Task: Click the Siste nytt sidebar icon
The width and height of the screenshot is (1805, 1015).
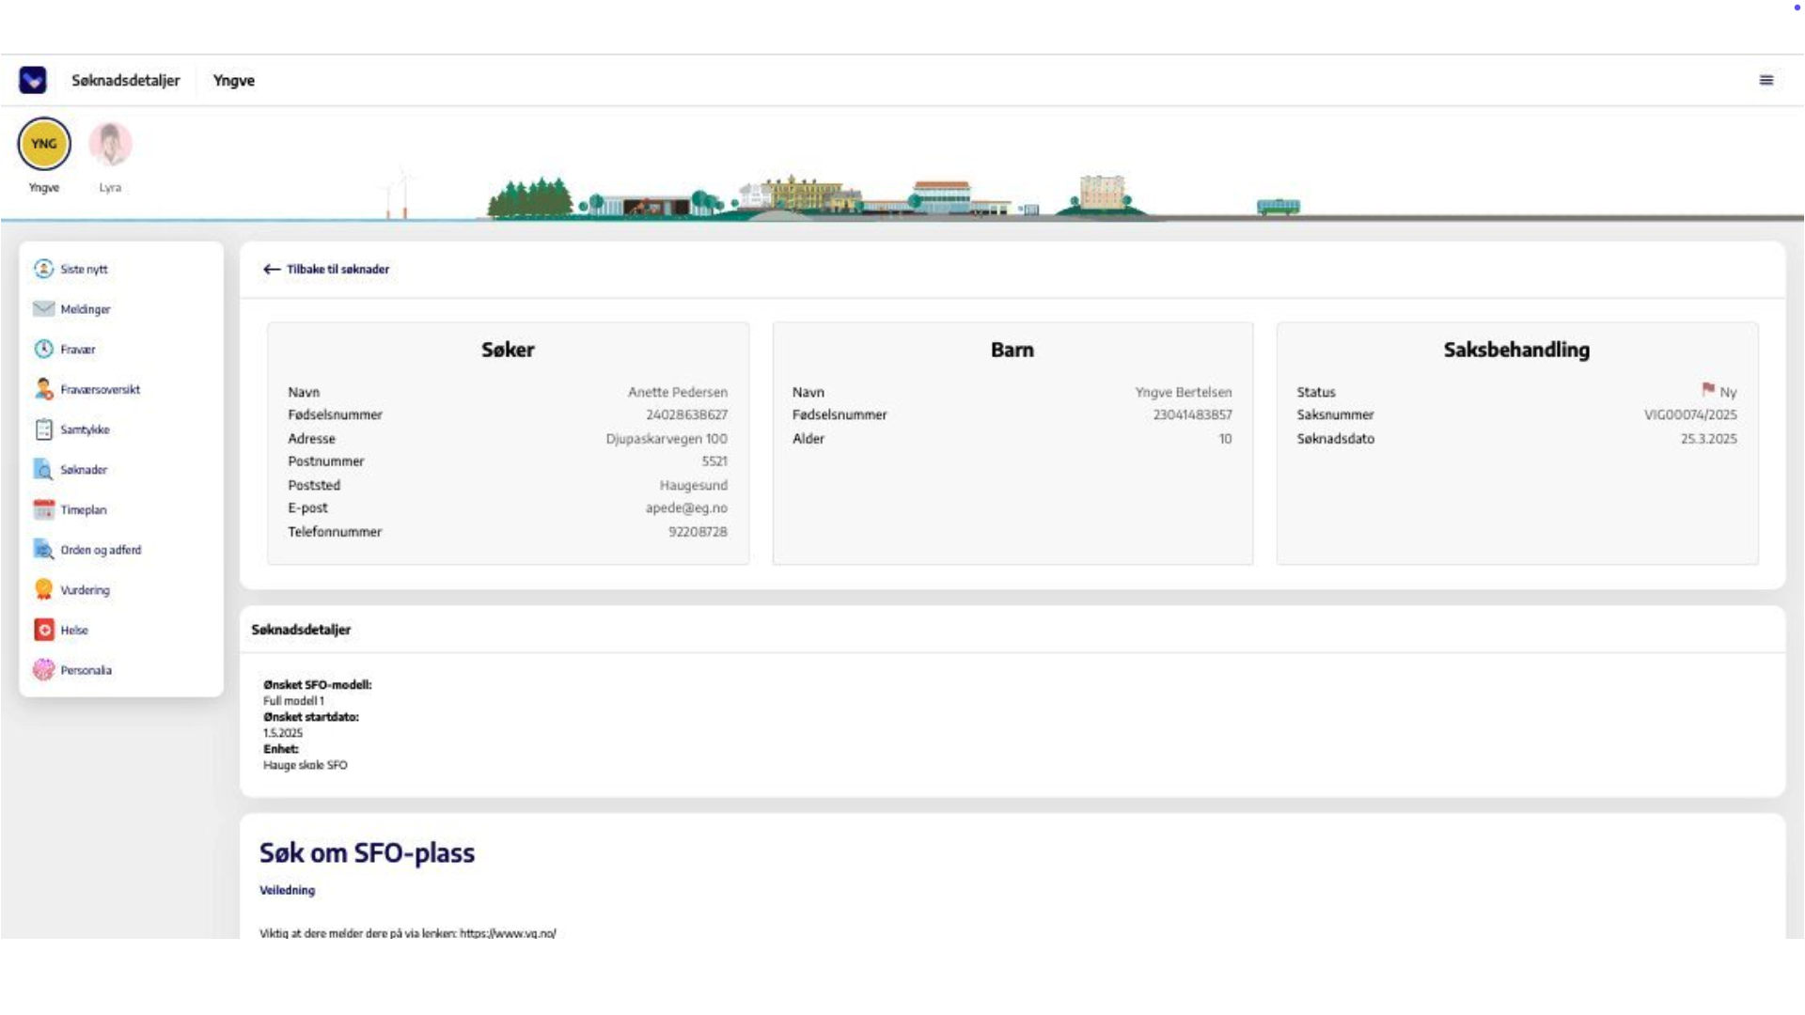Action: point(43,269)
